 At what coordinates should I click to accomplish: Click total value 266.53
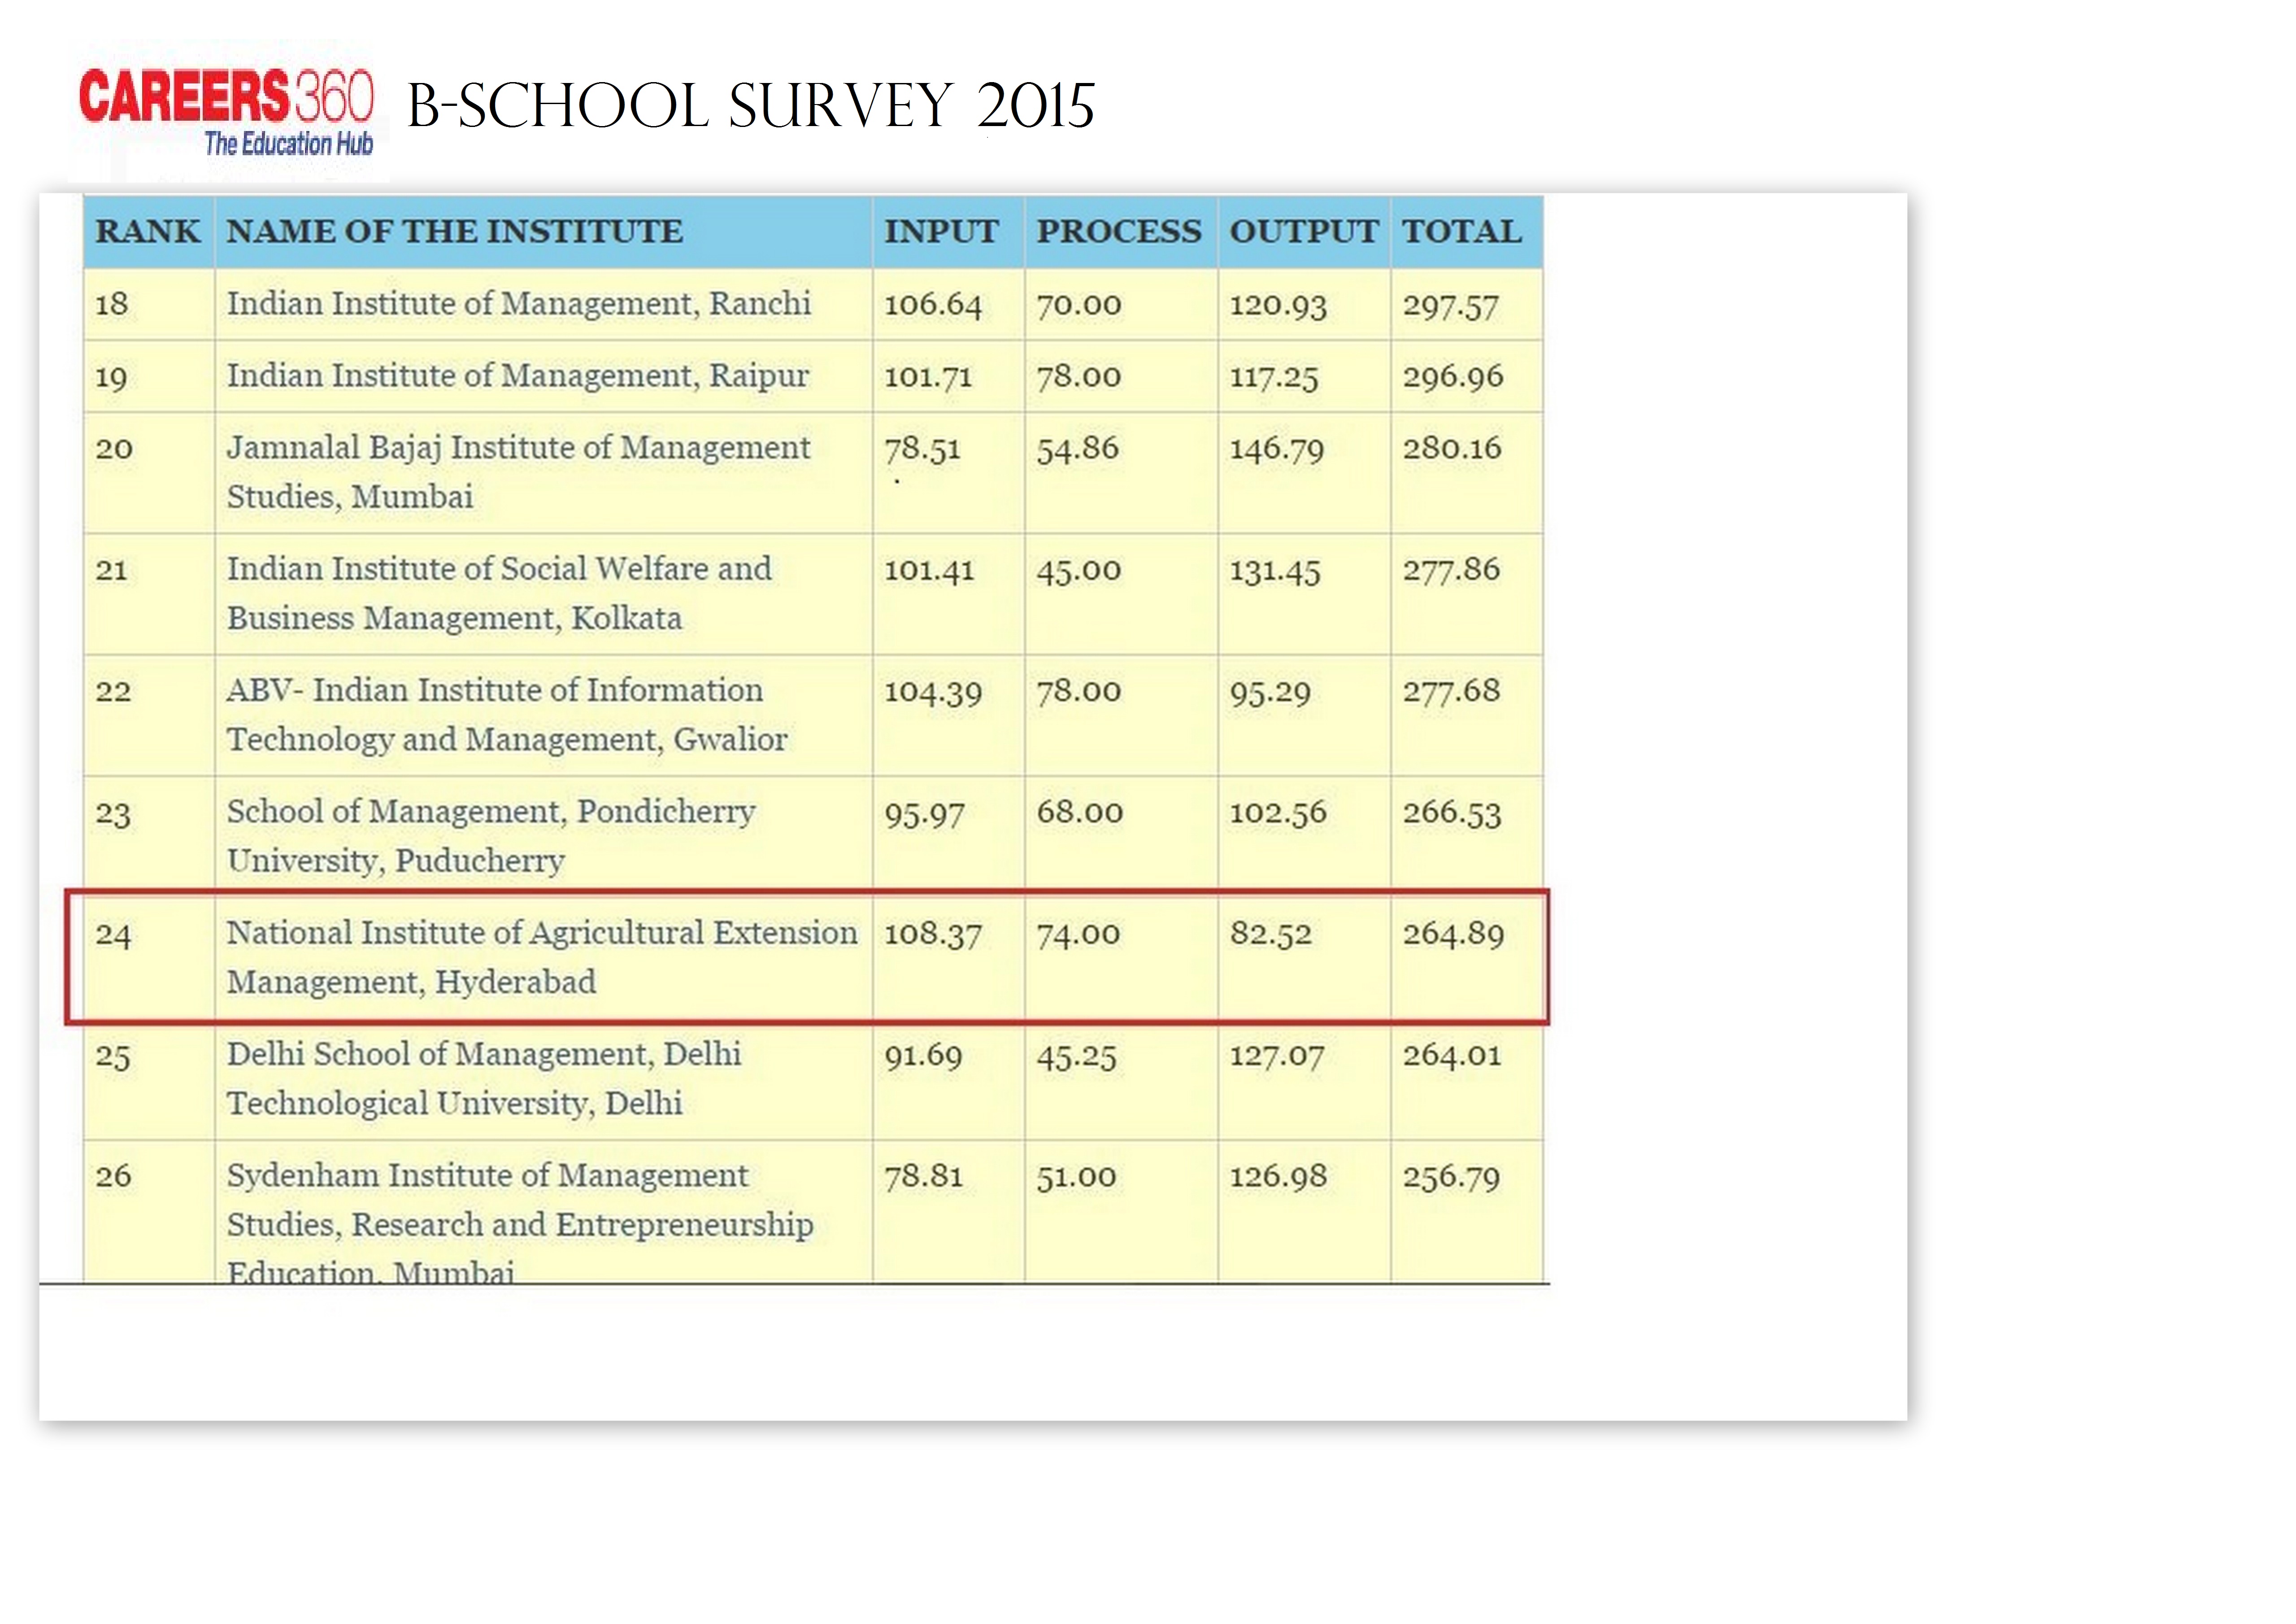pos(1452,813)
